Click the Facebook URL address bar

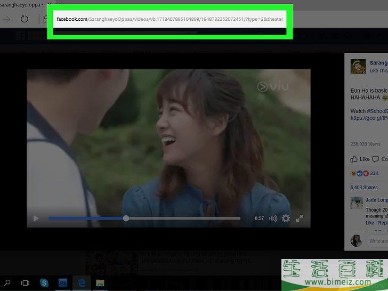pos(169,19)
